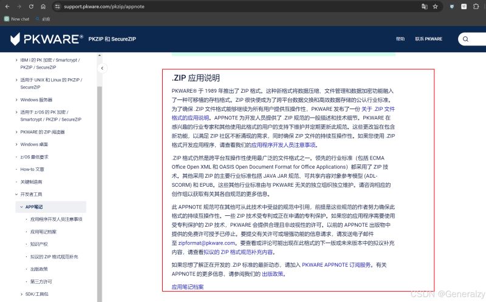This screenshot has height=302, width=486.
Task: Collapse sidebar with the arrow button
Action: point(103,69)
